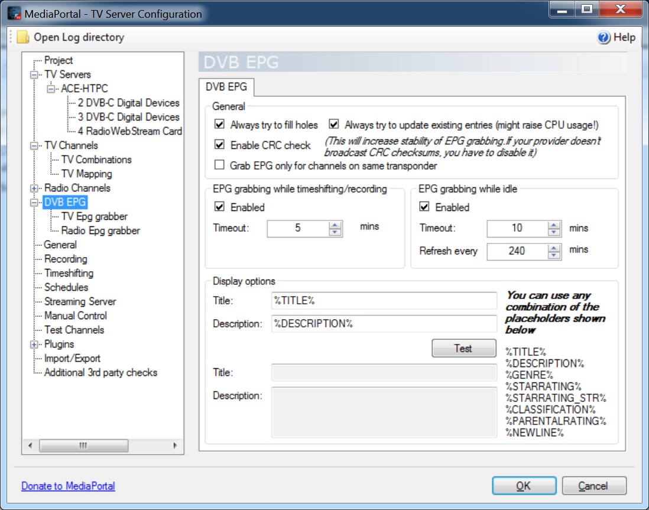Viewport: 649px width, 510px height.
Task: Decrease idle Timeout value with down arrow
Action: (554, 232)
